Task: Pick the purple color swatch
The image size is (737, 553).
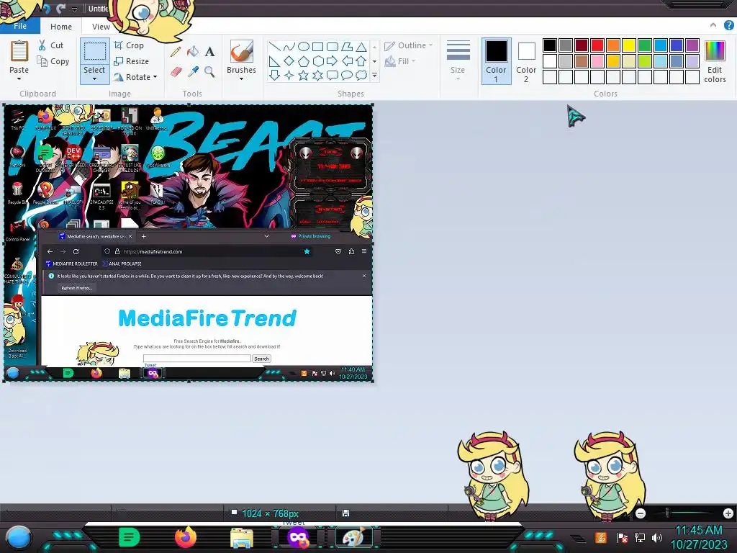Action: (692, 45)
